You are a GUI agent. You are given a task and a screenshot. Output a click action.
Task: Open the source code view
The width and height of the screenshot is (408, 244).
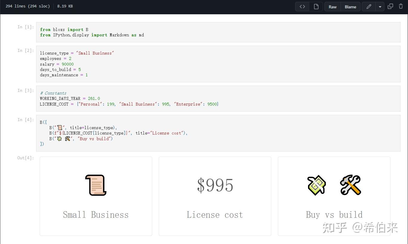(x=302, y=6)
